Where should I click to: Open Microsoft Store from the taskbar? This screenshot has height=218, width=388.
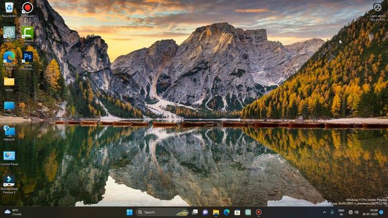[237, 213]
